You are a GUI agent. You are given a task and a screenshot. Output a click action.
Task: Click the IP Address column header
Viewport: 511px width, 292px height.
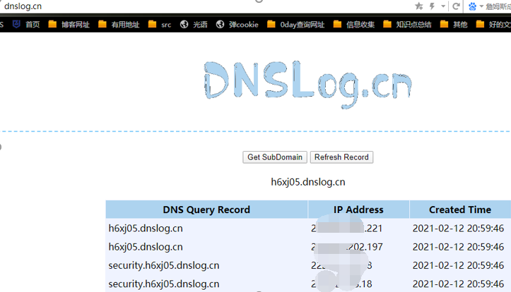358,209
